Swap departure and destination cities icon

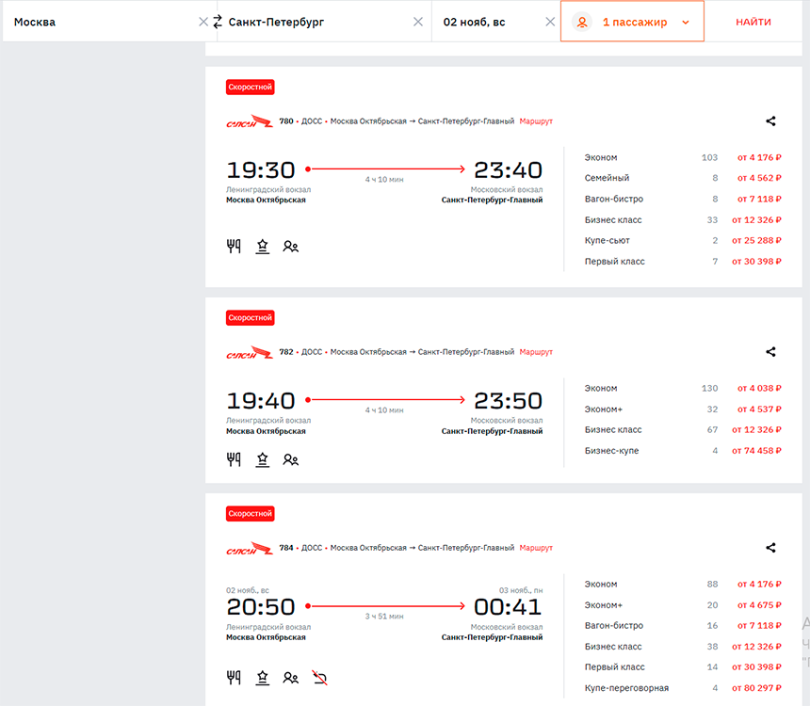click(218, 22)
